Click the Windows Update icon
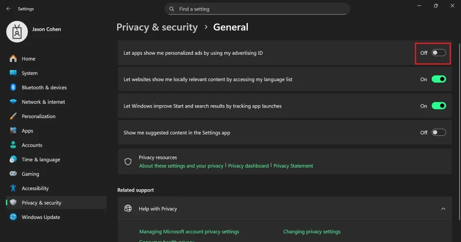Image resolution: width=461 pixels, height=242 pixels. (13, 217)
